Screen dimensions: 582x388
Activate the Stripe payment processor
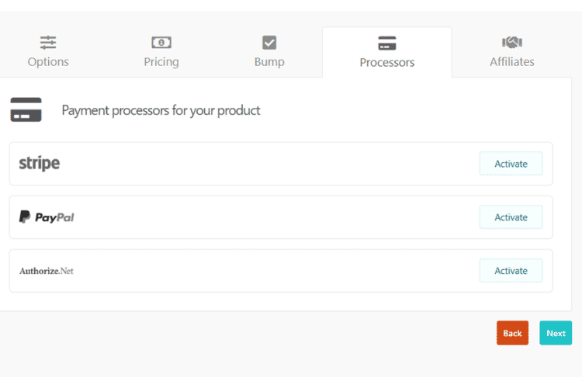(x=511, y=164)
